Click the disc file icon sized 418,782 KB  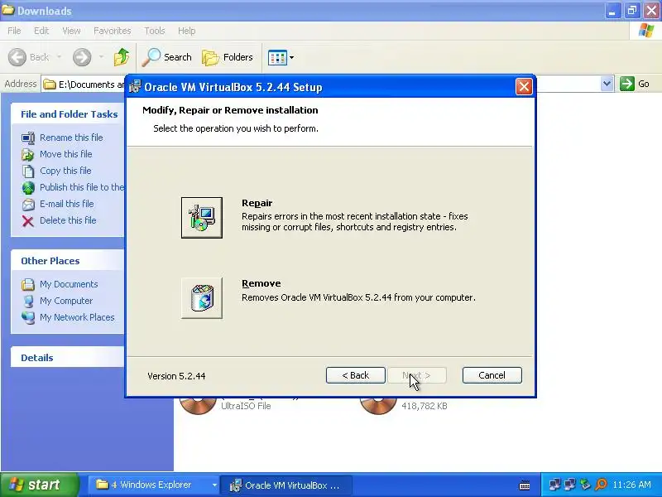[378, 406]
